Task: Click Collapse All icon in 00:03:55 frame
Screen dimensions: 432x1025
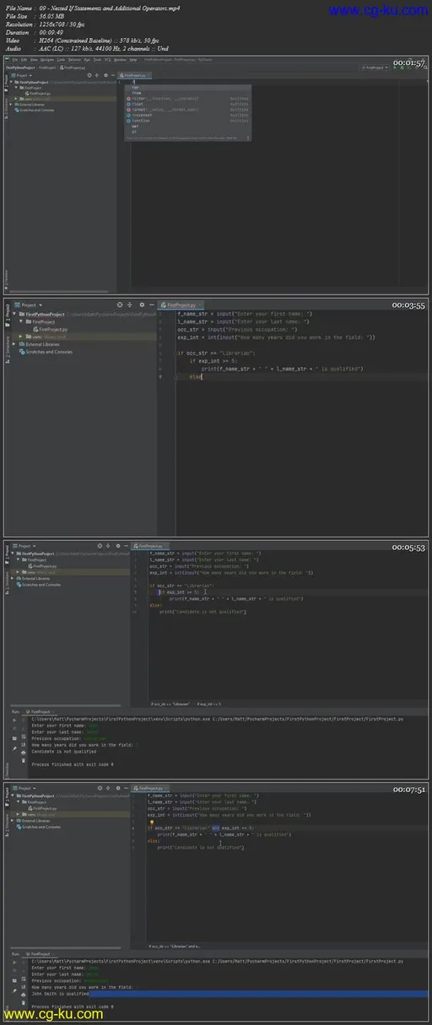Action: coord(130,305)
